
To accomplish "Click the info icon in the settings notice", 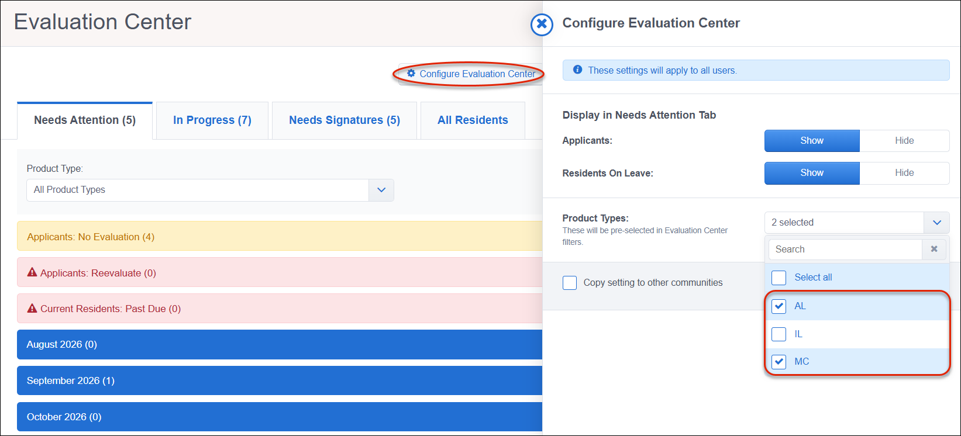I will tap(577, 70).
